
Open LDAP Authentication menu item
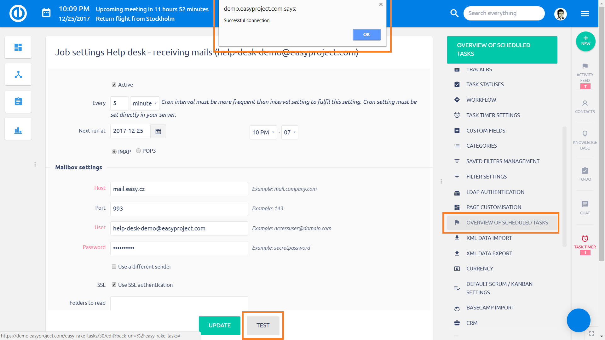point(495,192)
